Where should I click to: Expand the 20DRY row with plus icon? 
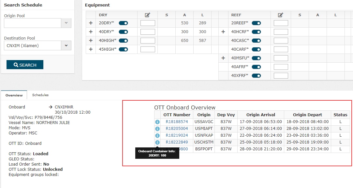[91, 23]
